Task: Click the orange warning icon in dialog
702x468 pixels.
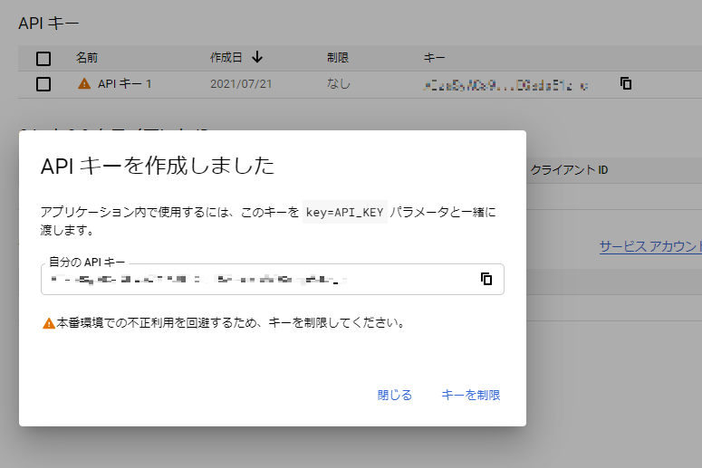Action: tap(48, 322)
